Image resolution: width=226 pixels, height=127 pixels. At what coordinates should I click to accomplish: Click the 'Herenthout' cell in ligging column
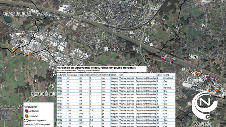tap(168, 78)
